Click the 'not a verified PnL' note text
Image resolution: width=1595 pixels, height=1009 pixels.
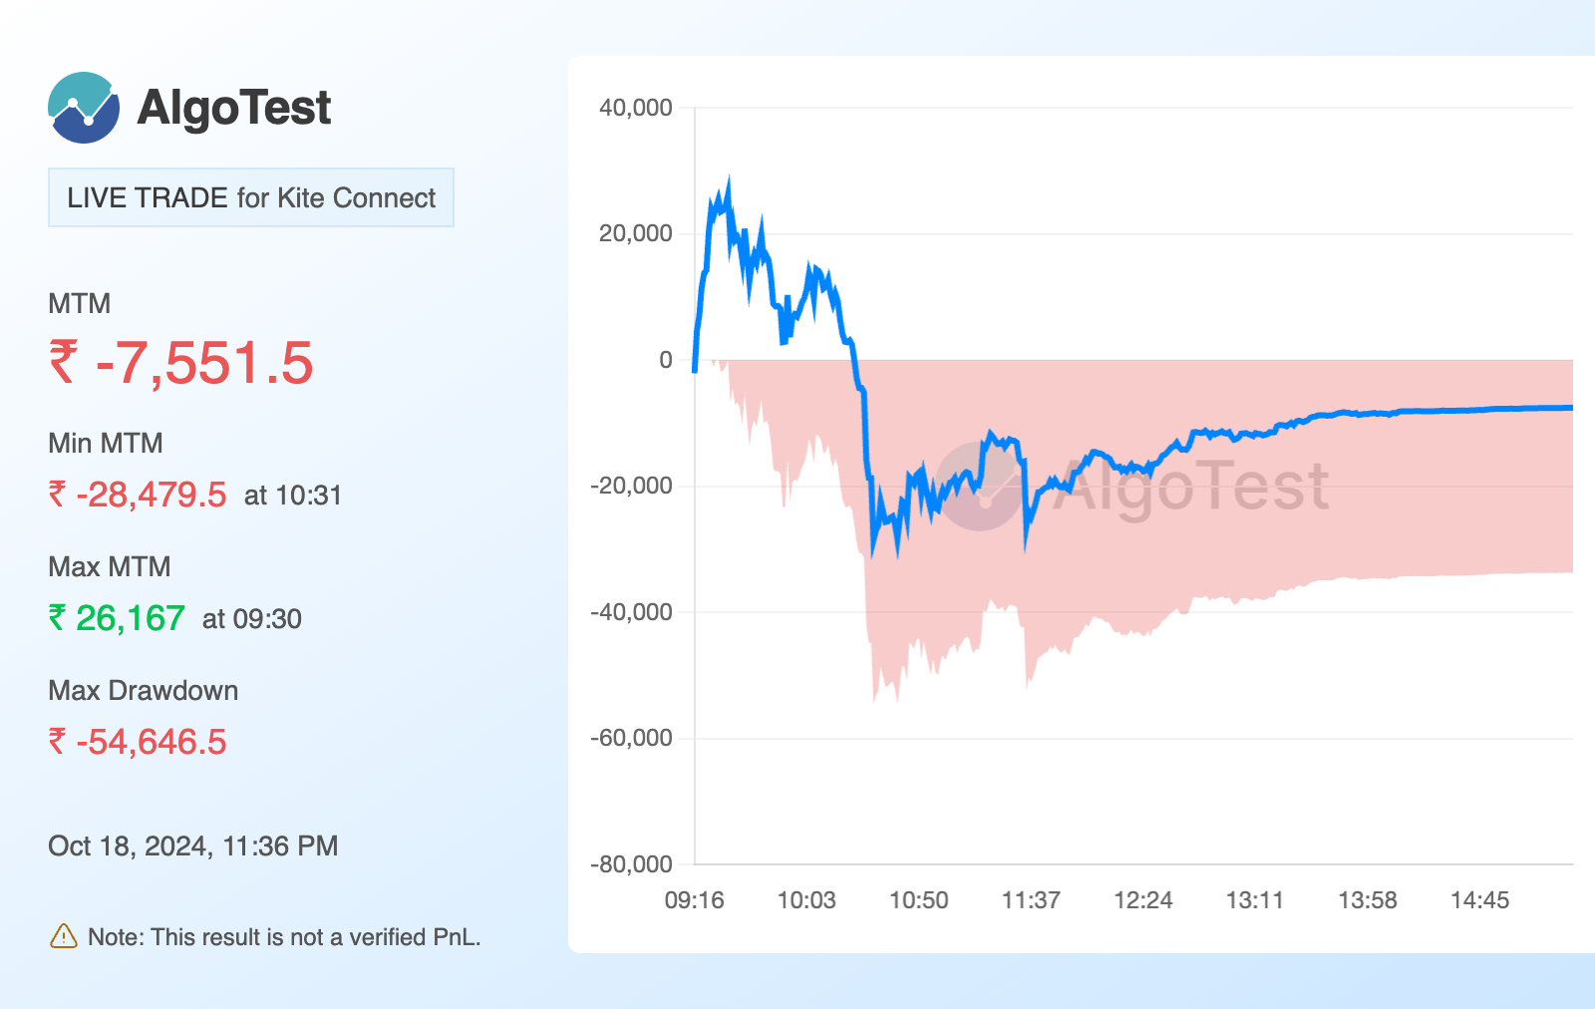[x=284, y=937]
